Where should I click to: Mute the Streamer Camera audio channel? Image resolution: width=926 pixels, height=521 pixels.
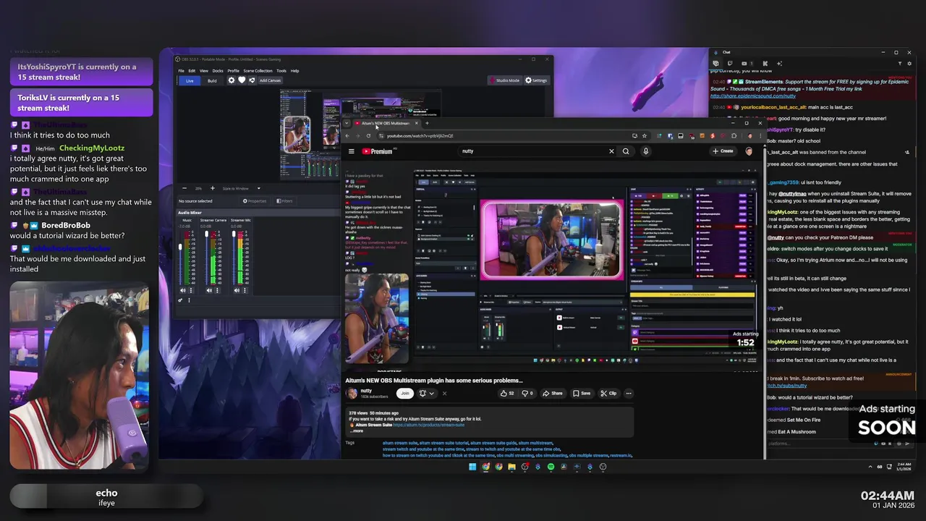pos(209,290)
